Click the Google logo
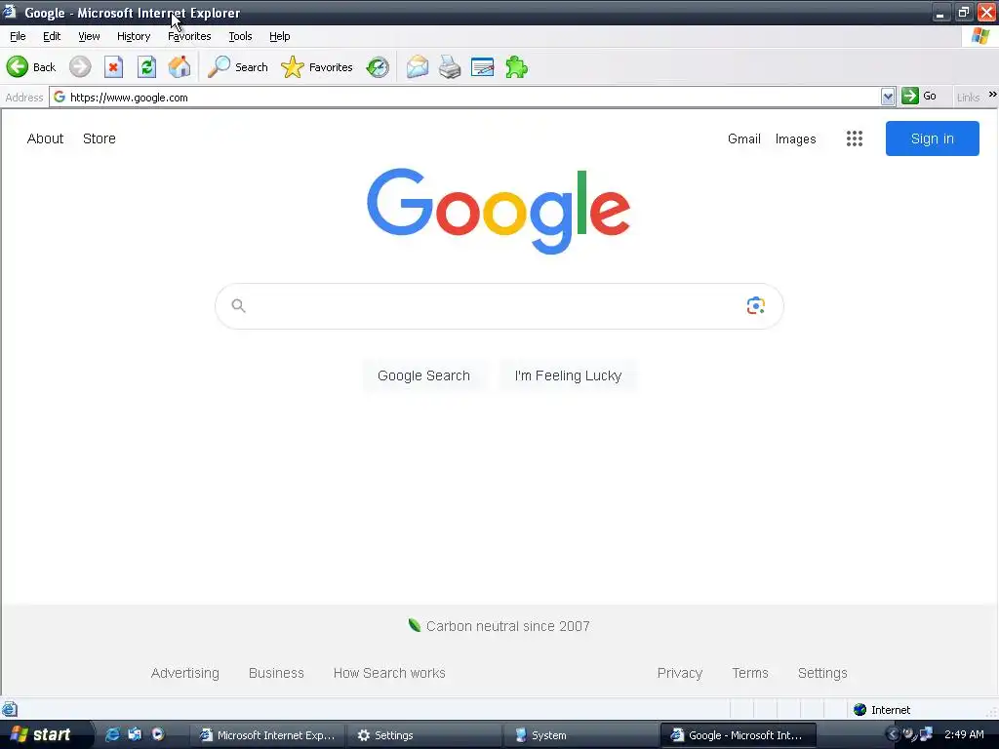This screenshot has width=999, height=749. click(499, 211)
